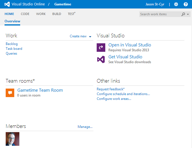192x148 pixels.
Task: Open the BUILD tab
Action: point(57,14)
